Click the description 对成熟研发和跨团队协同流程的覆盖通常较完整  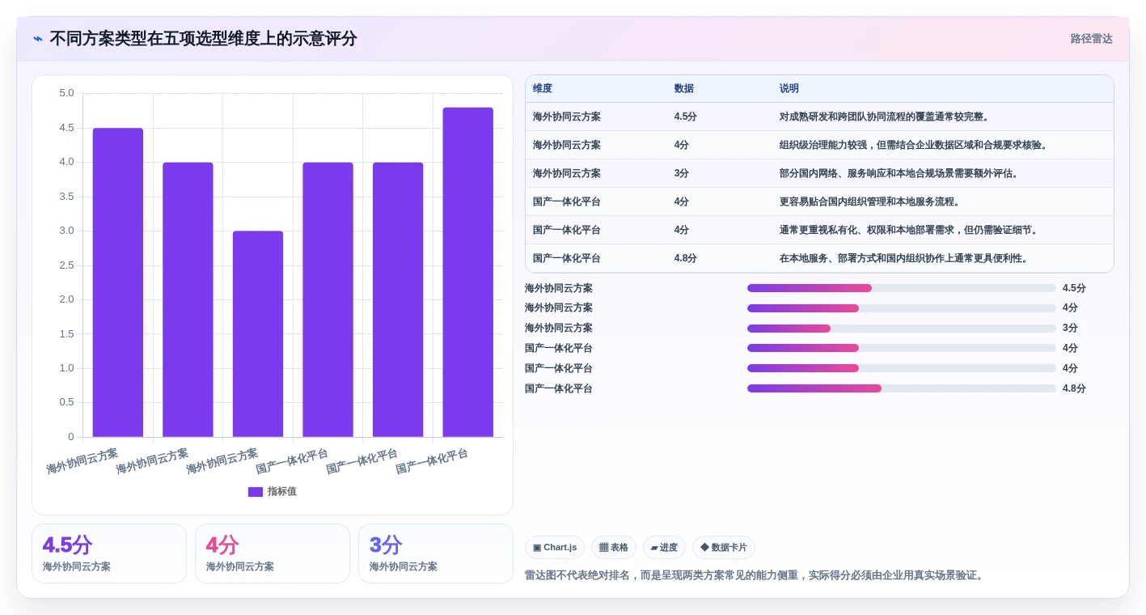(x=885, y=117)
